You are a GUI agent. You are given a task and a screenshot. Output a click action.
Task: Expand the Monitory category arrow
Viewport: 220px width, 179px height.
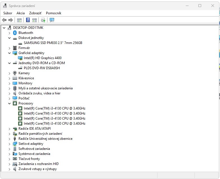point(10,83)
